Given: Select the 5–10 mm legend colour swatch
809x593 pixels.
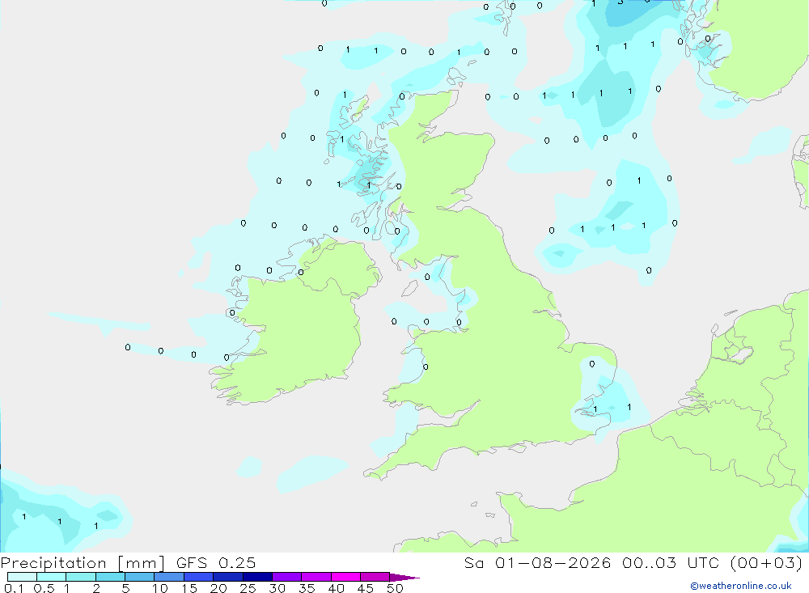Looking at the screenshot, I should [x=139, y=577].
